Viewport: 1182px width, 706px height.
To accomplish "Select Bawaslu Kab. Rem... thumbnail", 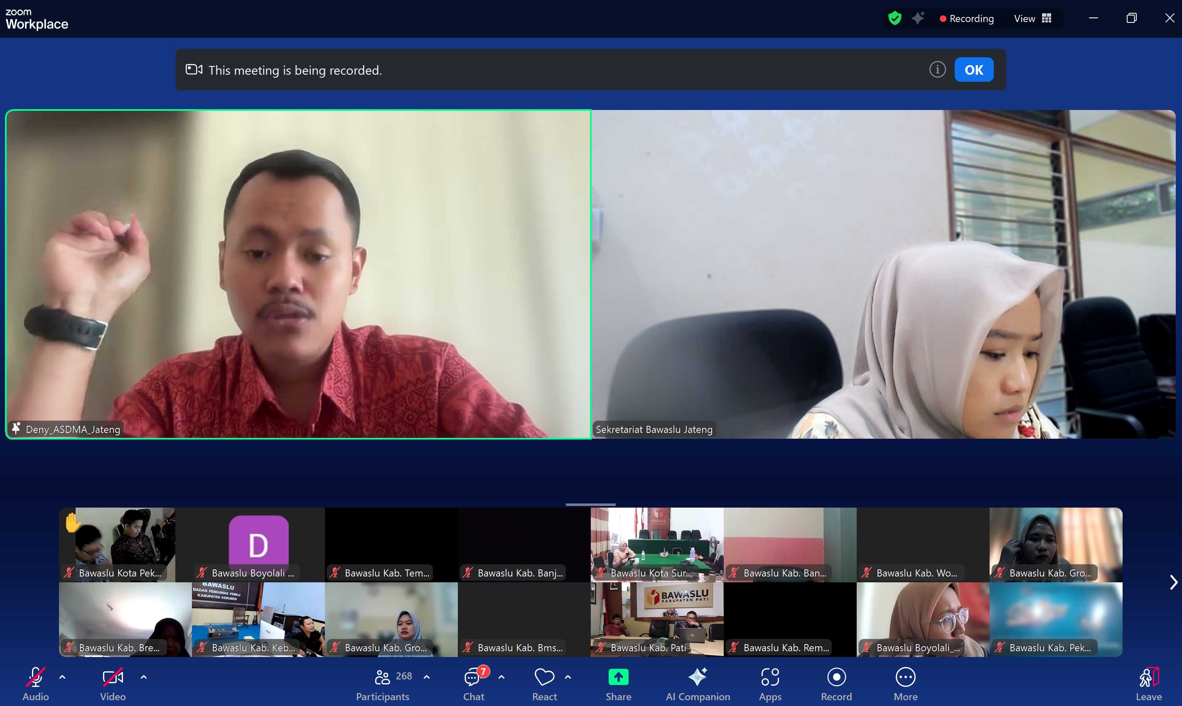I will [x=790, y=619].
